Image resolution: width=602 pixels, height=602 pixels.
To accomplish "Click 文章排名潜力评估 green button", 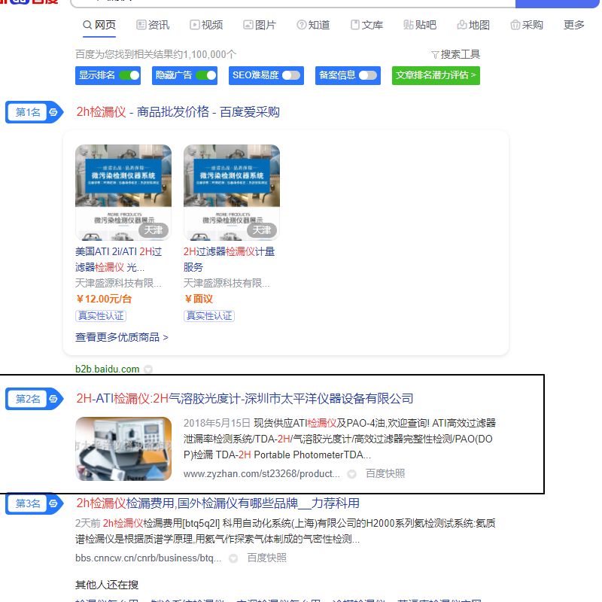I will [x=436, y=75].
